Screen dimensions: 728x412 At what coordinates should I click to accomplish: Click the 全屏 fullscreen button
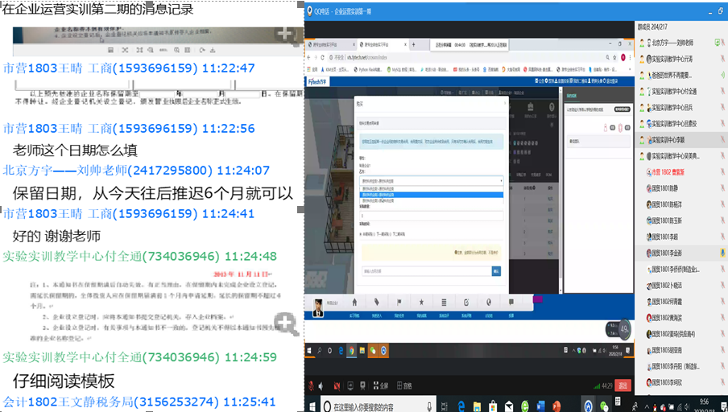point(379,385)
